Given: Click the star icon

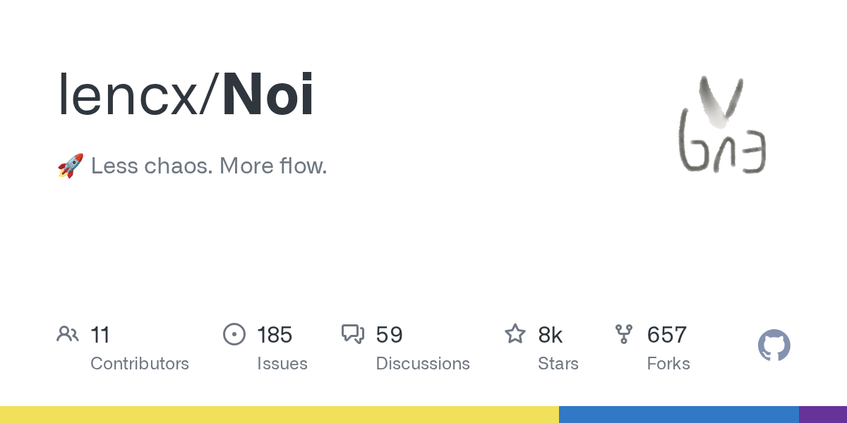Looking at the screenshot, I should pos(515,334).
